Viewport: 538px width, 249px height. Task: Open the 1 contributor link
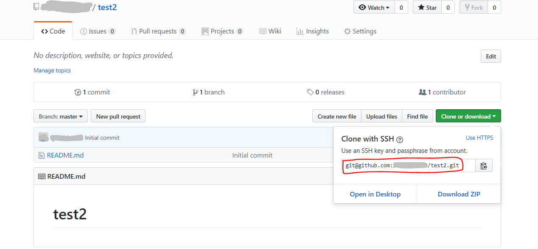pyautogui.click(x=442, y=92)
